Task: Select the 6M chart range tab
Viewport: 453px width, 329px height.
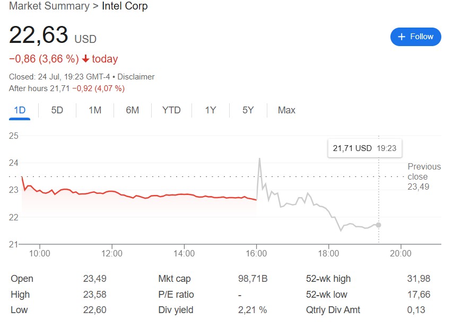Action: (133, 110)
